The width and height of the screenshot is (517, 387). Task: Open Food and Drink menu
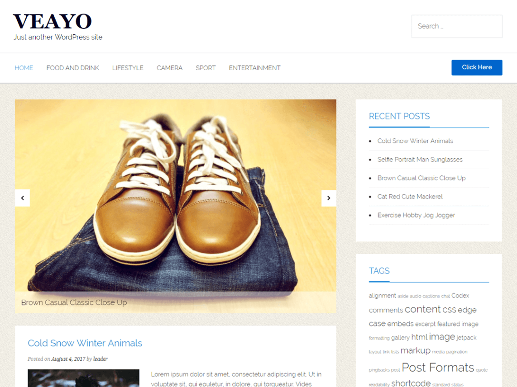point(73,68)
